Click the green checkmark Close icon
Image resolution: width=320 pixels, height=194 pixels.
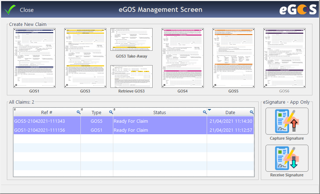(10, 10)
